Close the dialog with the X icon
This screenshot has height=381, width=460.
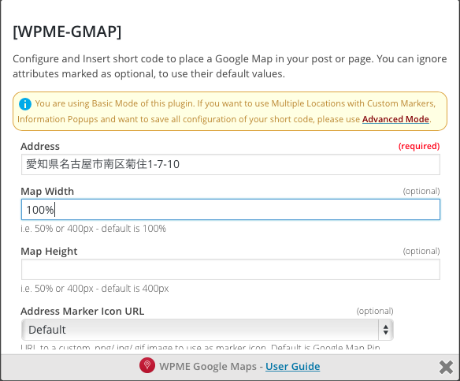coord(446,367)
